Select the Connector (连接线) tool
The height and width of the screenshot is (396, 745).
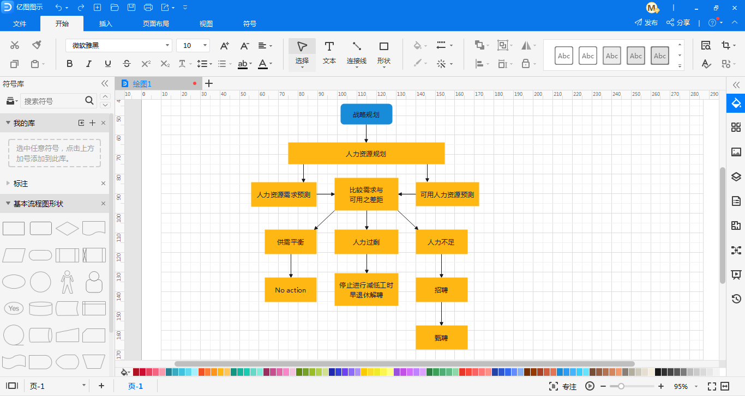pyautogui.click(x=356, y=52)
